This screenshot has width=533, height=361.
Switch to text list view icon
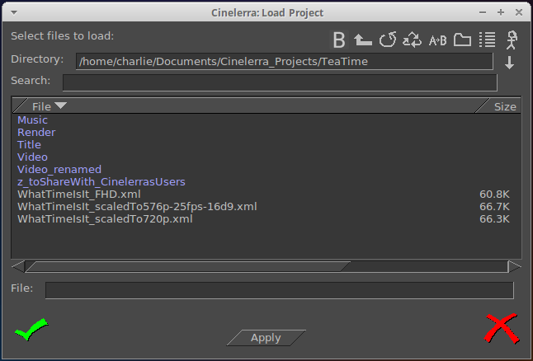487,40
